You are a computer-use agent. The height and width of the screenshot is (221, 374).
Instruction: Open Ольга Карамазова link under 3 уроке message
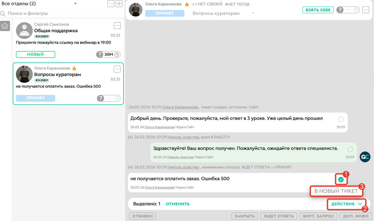[160, 127]
